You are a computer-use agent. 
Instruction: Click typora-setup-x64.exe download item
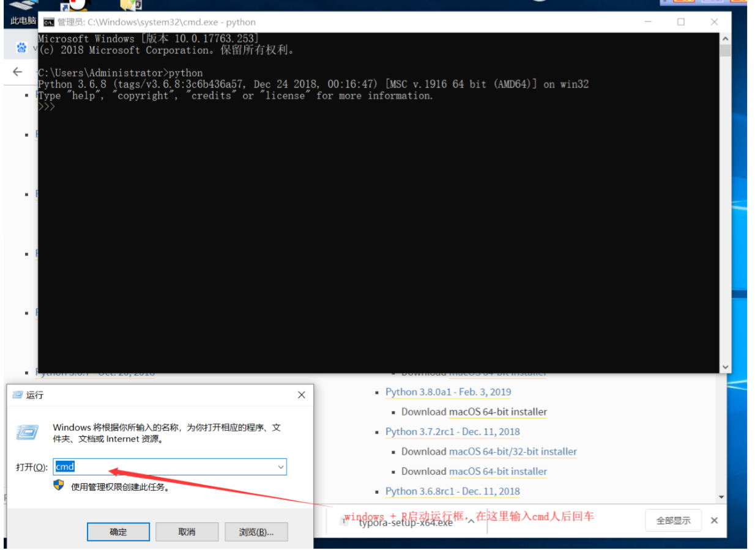point(406,522)
